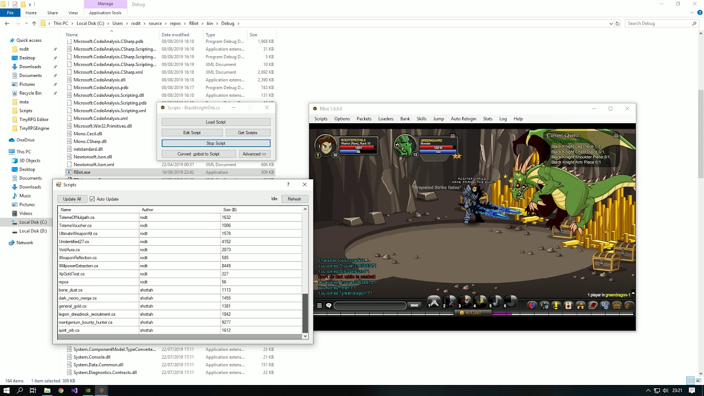Click the SEND chat button in game
704x396 pixels.
(x=414, y=305)
